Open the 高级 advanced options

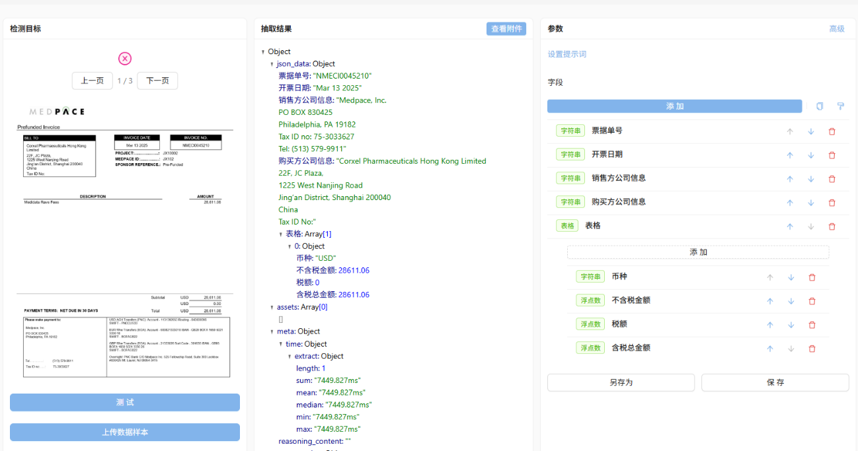pyautogui.click(x=836, y=28)
